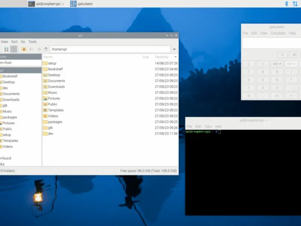Click the C clear button in galculator

[283, 55]
